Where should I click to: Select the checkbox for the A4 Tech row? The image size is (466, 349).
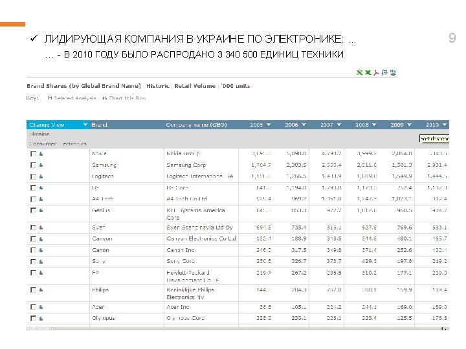click(33, 199)
